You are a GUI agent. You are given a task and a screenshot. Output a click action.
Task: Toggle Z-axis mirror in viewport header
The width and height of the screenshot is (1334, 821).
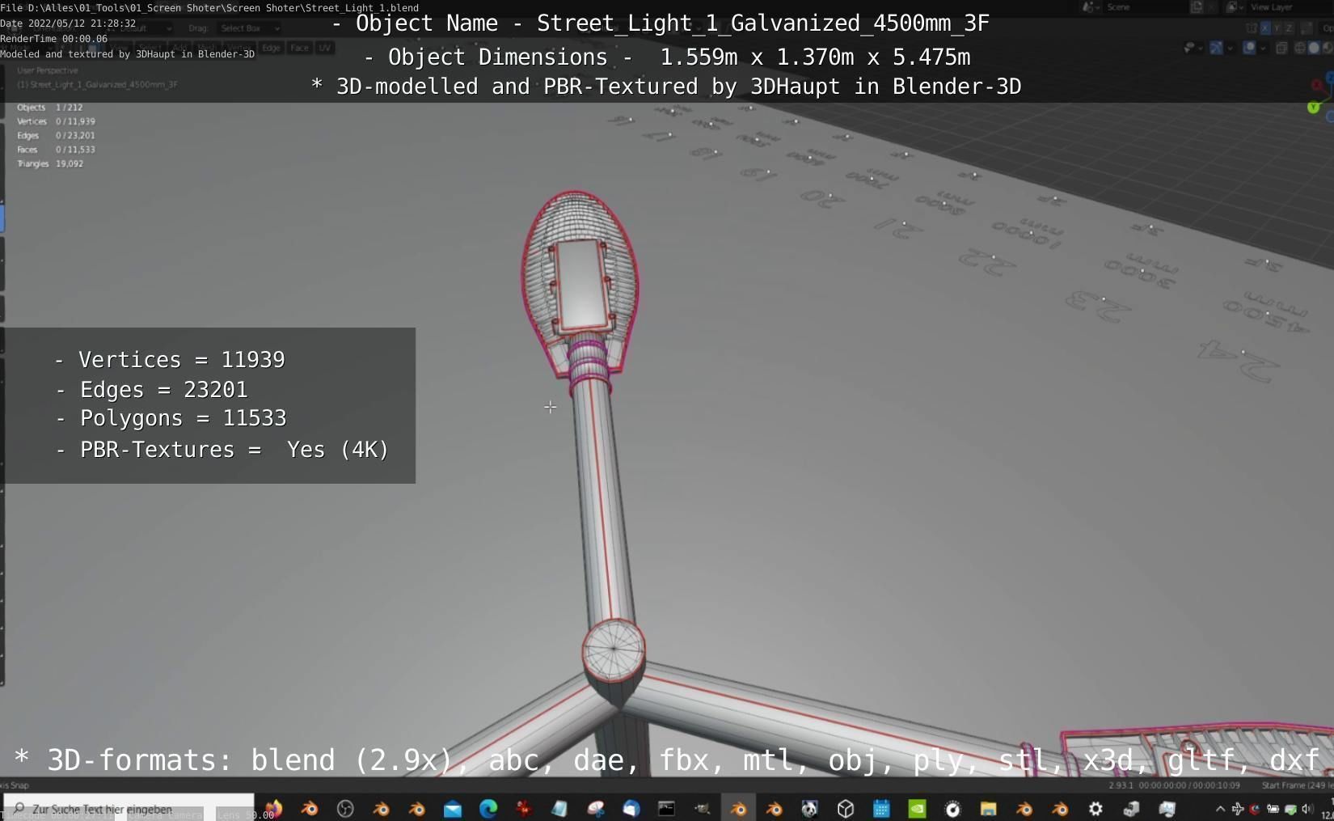[x=1288, y=28]
